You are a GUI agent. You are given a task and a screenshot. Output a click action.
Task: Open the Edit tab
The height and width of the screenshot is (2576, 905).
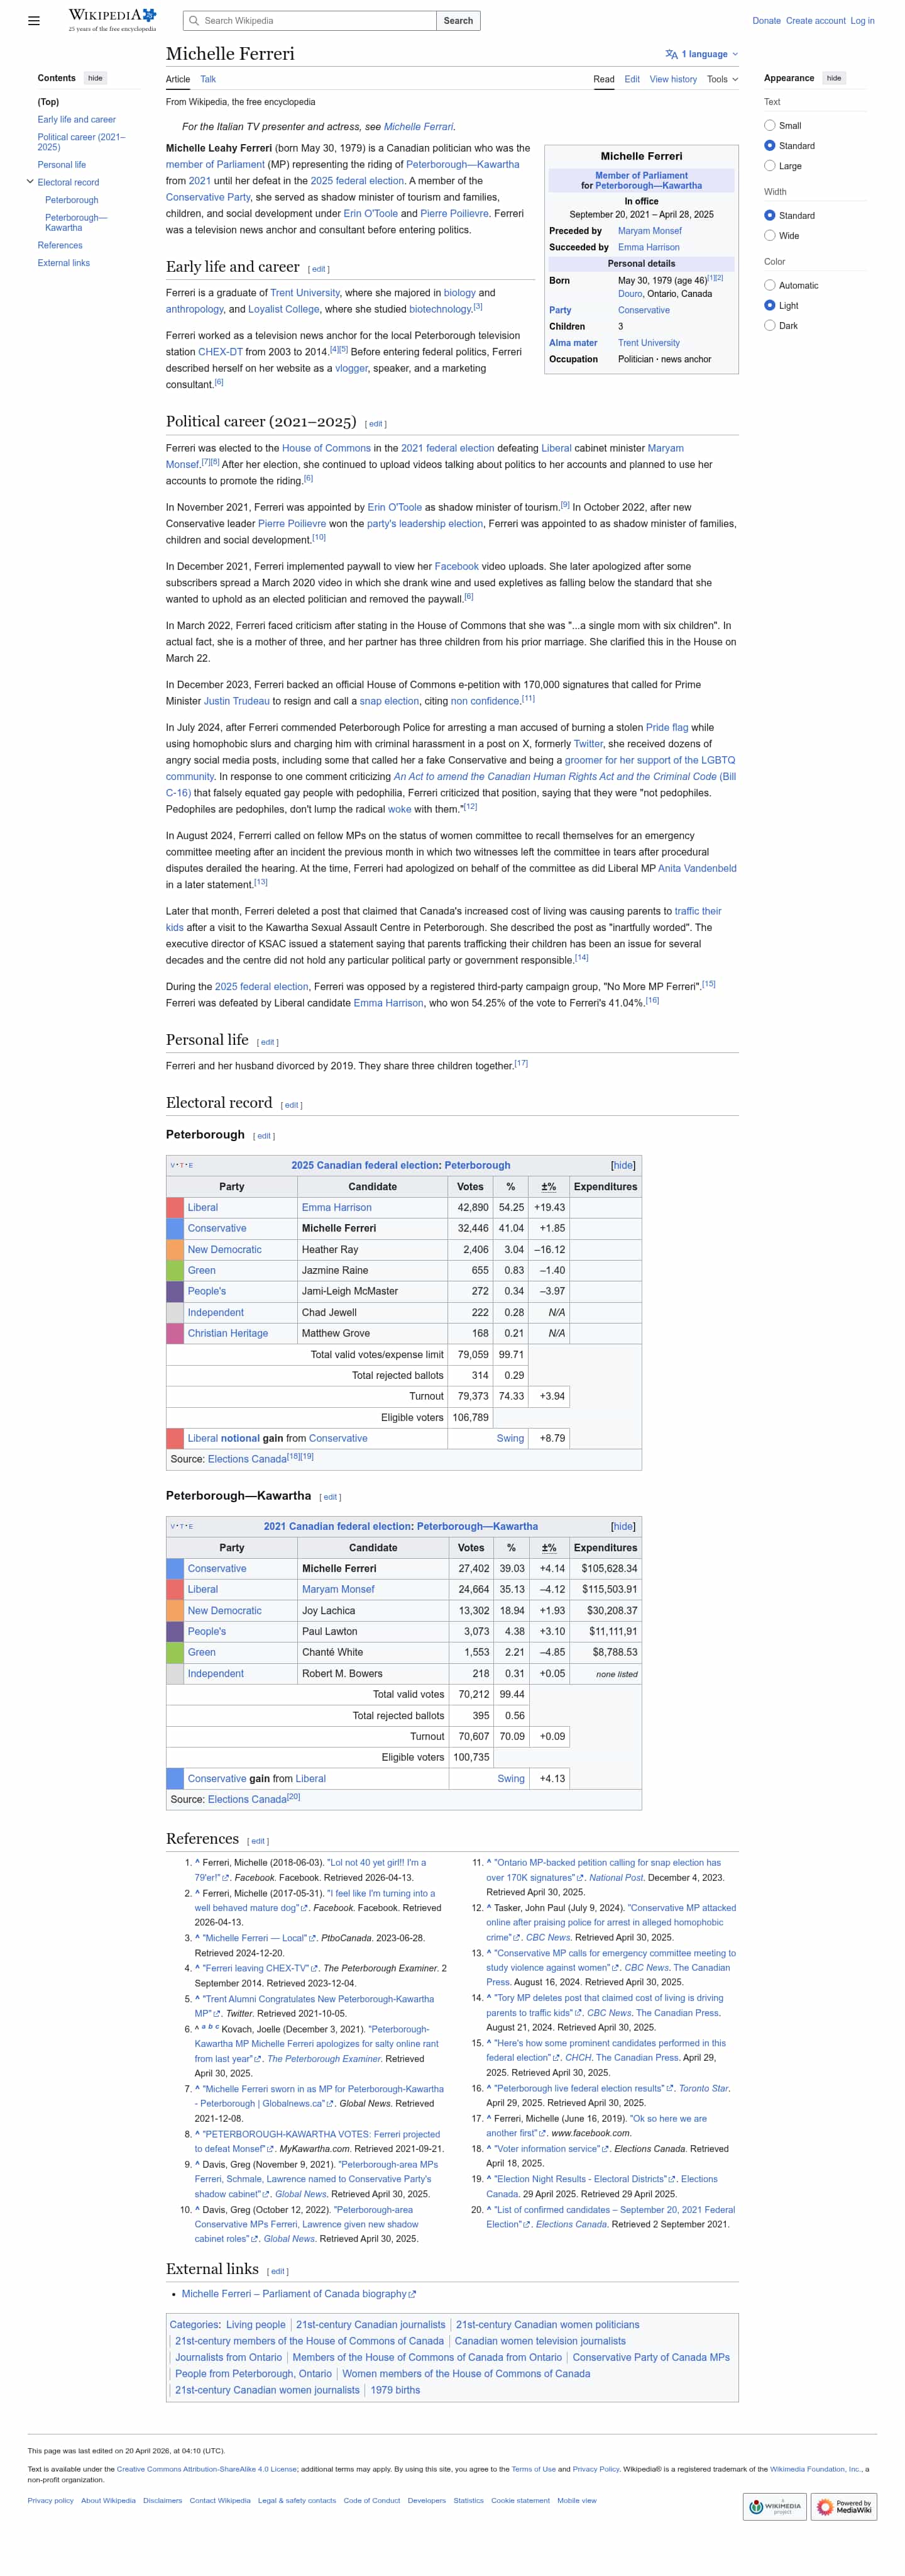click(x=632, y=79)
